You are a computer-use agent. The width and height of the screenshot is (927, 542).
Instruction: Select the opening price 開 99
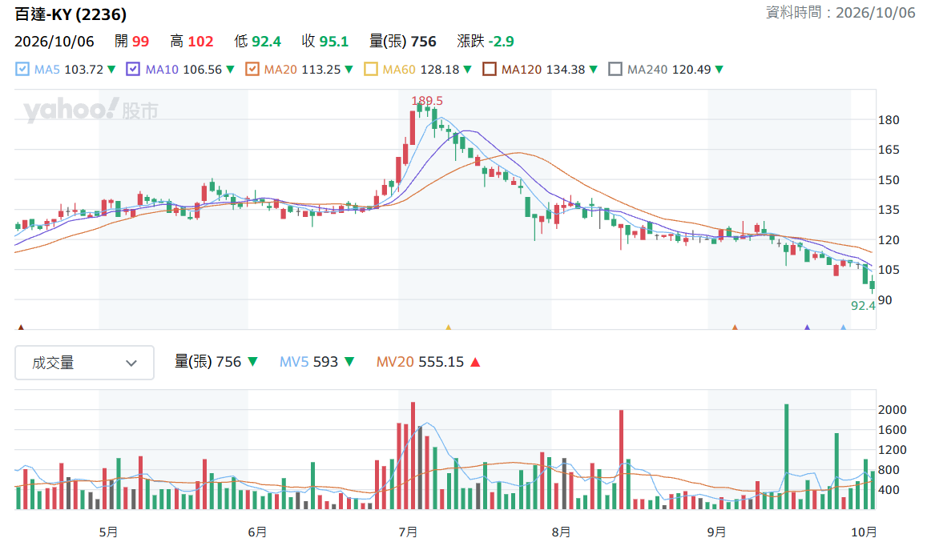132,42
